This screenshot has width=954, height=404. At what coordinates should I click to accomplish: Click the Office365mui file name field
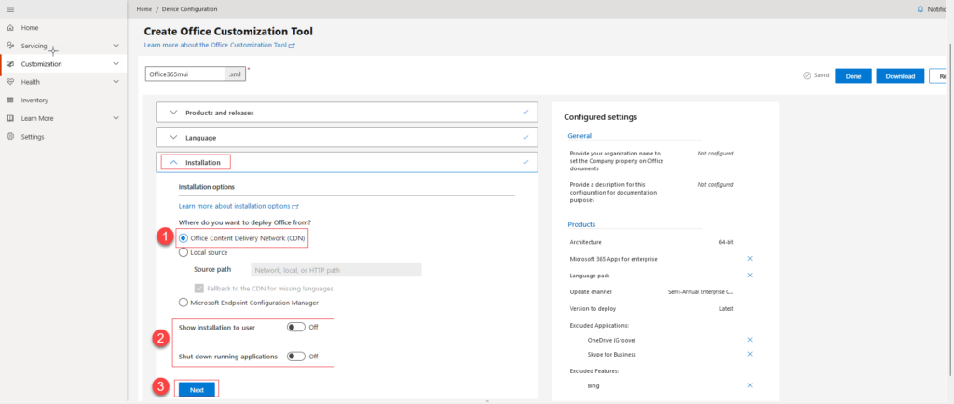[x=185, y=74]
